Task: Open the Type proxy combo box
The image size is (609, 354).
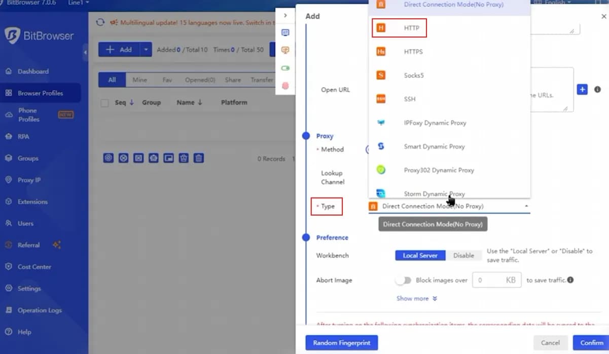Action: (449, 206)
